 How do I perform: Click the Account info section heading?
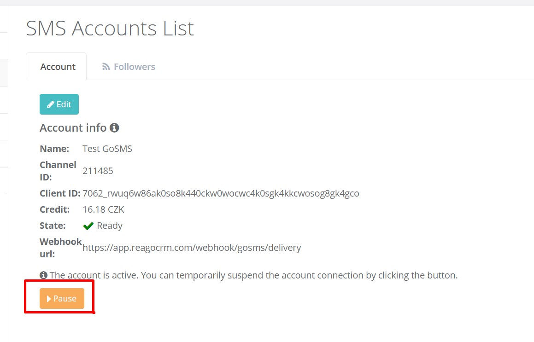(x=73, y=128)
